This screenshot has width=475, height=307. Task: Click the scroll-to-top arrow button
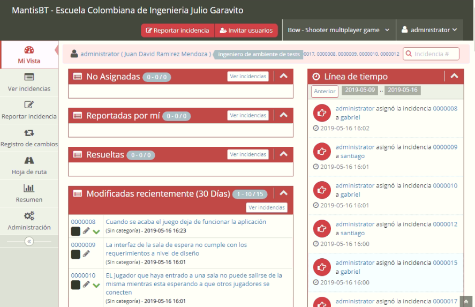466,302
